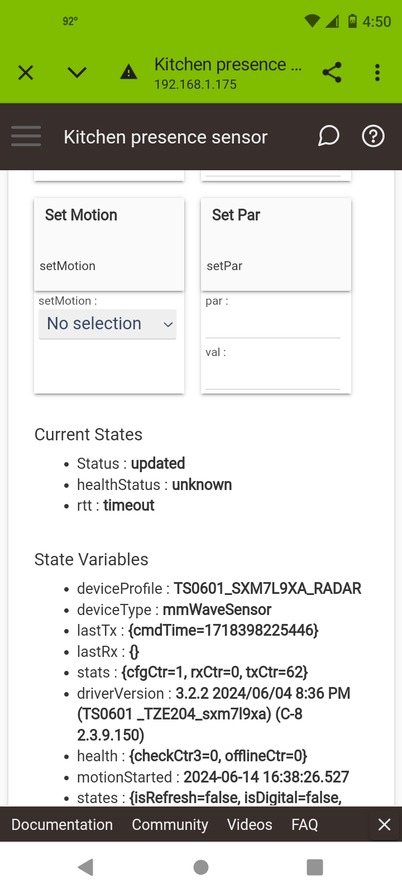Screen dimensions: 402x893
Task: Open the Documentation link
Action: point(62,824)
